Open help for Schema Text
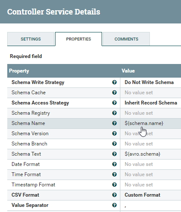Viewport: 181px width, 212px height. 114,154
